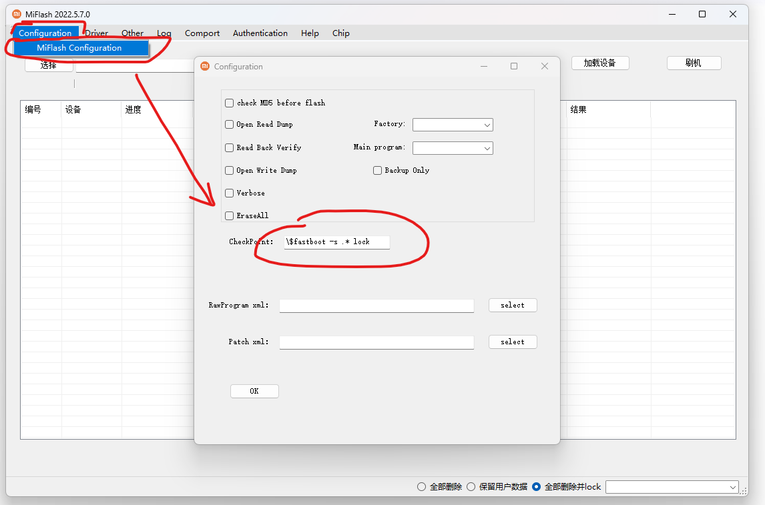Expand the Main program combo box
The image size is (765, 505).
coord(453,148)
